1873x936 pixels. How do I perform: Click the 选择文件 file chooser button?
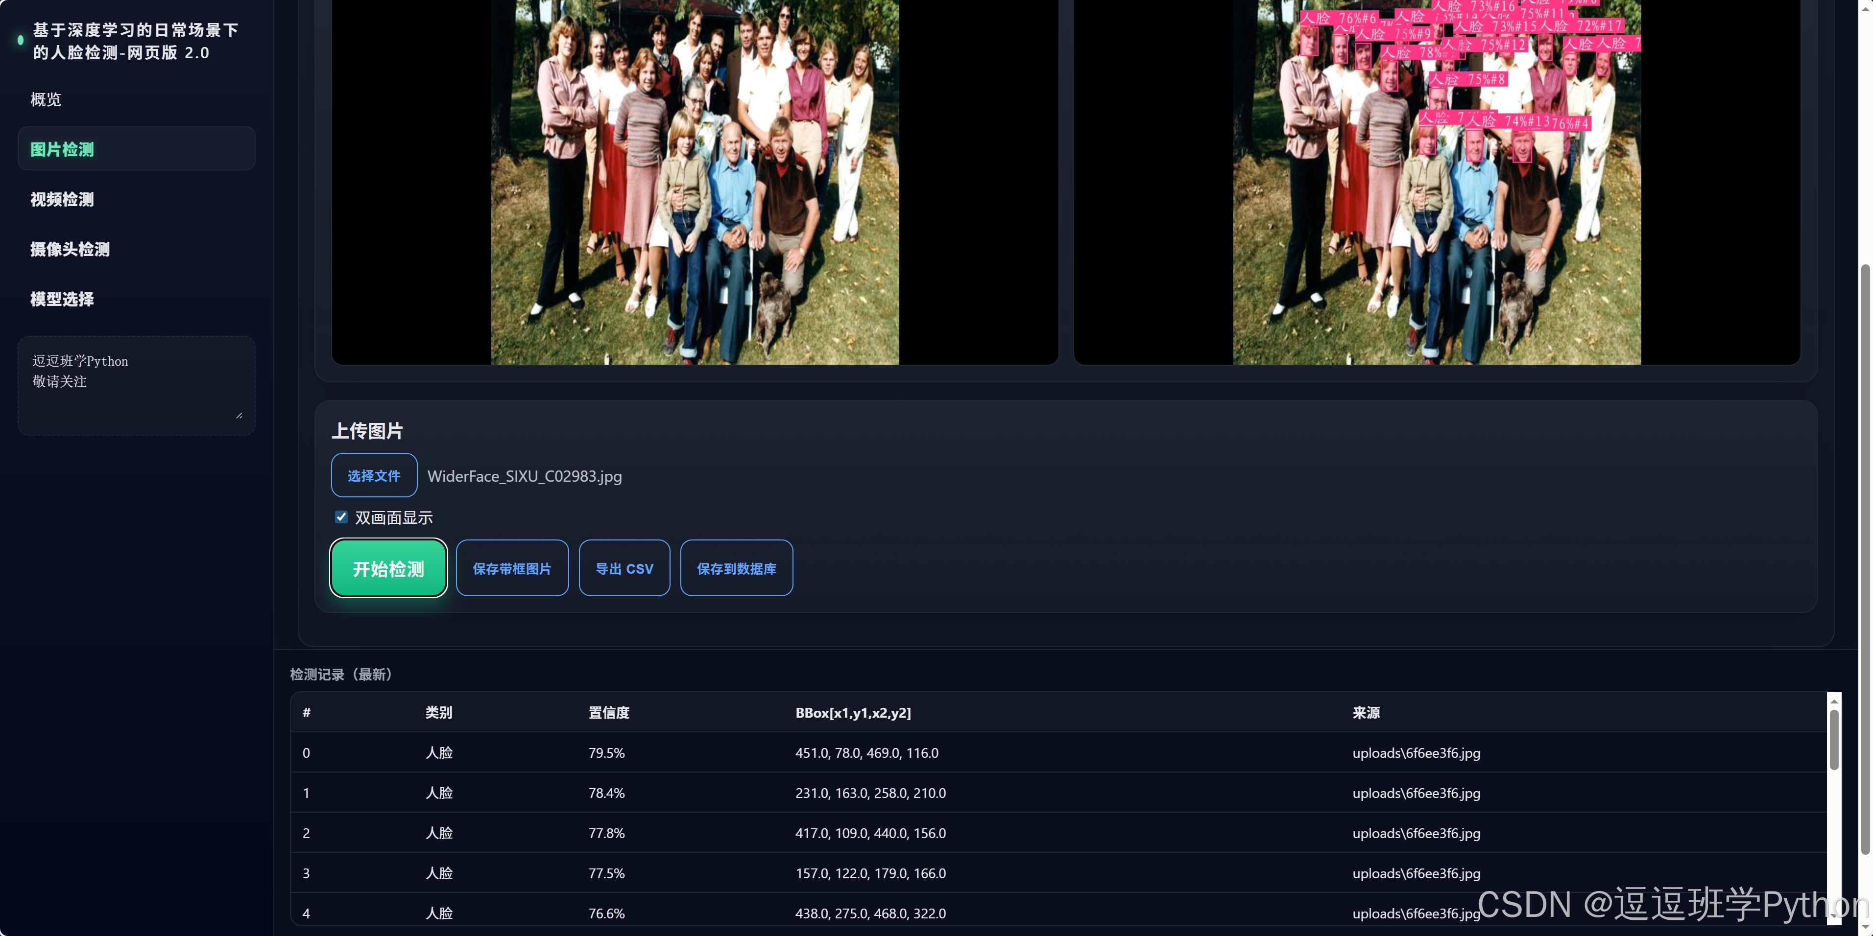374,475
